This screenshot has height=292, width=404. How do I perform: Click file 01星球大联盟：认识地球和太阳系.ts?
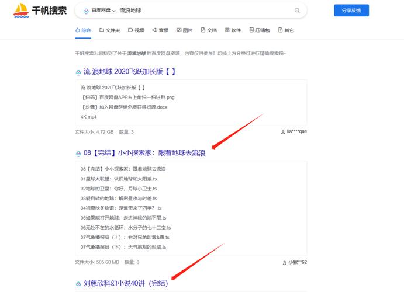click(119, 179)
